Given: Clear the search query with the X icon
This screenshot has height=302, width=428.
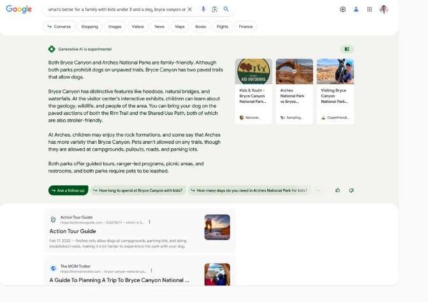Looking at the screenshot, I should tap(189, 10).
